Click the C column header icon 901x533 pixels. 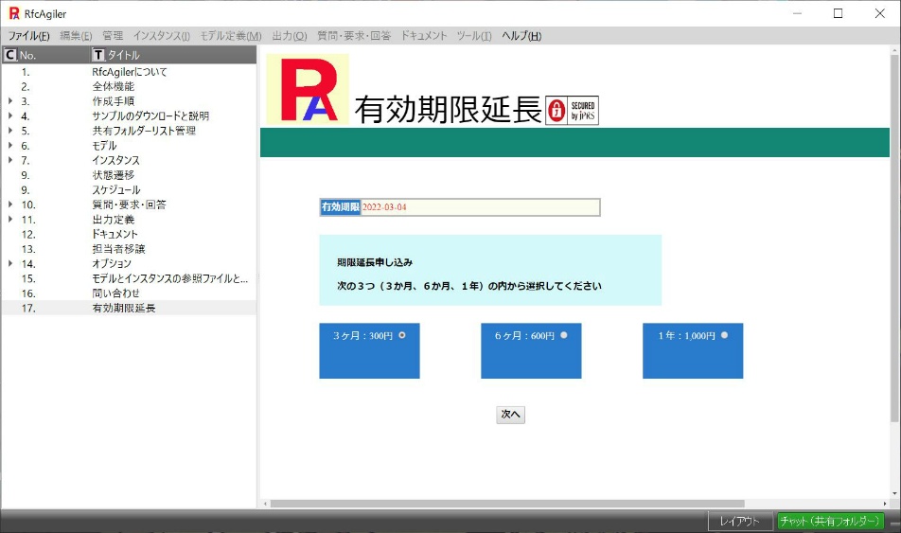pos(9,55)
